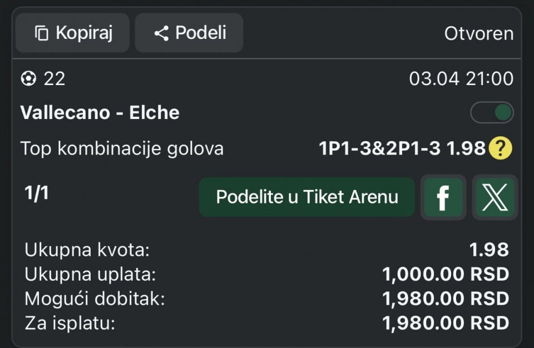Click the Mogući dobitak amount
Screen dimensions: 534x348
click(x=446, y=299)
